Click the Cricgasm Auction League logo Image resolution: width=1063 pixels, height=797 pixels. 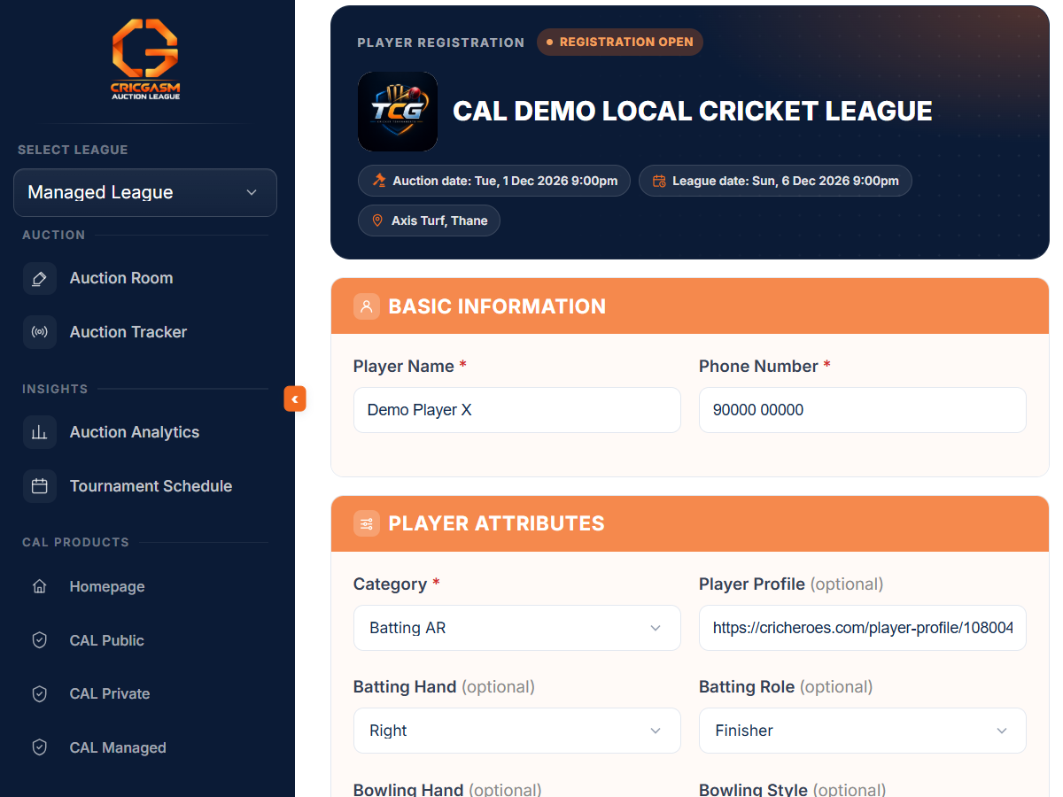click(x=145, y=59)
